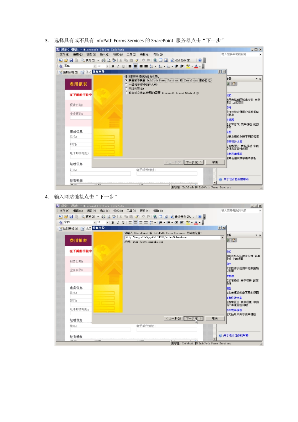
Task: Click Align Right in lower screenshot toolbar
Action: [141, 223]
